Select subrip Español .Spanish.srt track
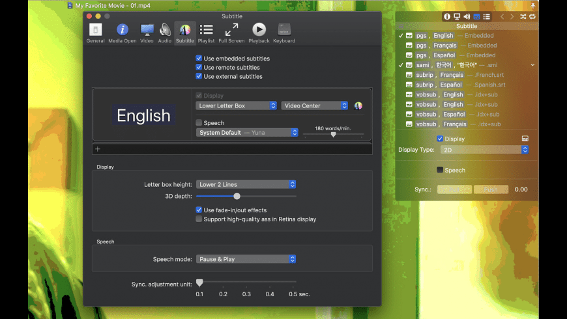The height and width of the screenshot is (319, 567). coord(467,85)
